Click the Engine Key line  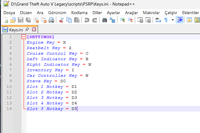[46, 42]
